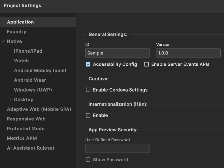Open the Watch settings item

[x=21, y=61]
